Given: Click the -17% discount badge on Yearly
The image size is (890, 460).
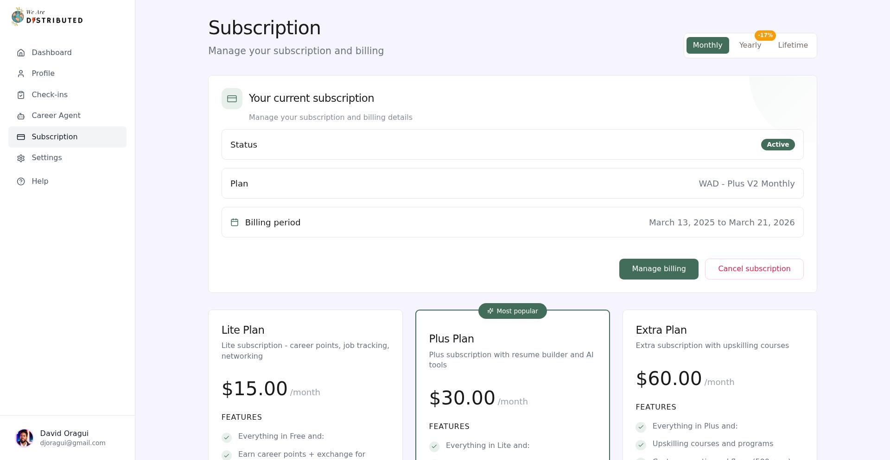Looking at the screenshot, I should pyautogui.click(x=765, y=35).
